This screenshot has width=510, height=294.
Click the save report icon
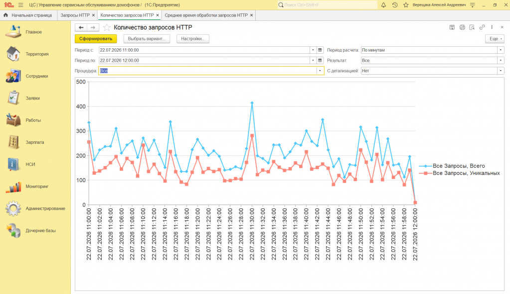[x=452, y=27]
